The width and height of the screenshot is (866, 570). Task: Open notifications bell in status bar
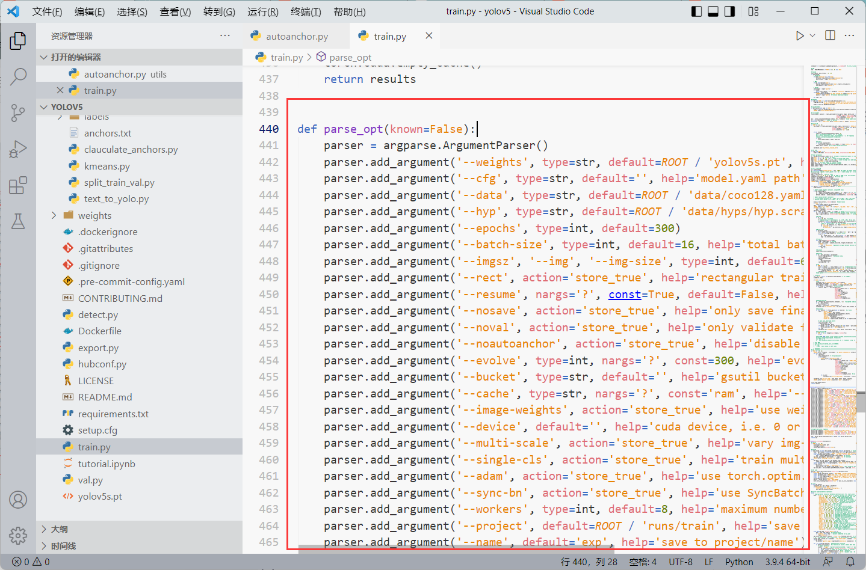pos(850,562)
